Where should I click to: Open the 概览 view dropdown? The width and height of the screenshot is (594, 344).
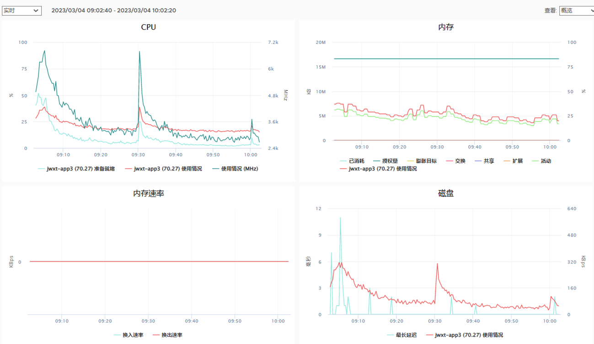click(576, 11)
